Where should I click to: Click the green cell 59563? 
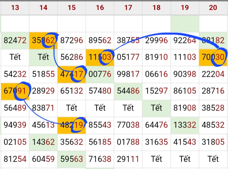72,159
